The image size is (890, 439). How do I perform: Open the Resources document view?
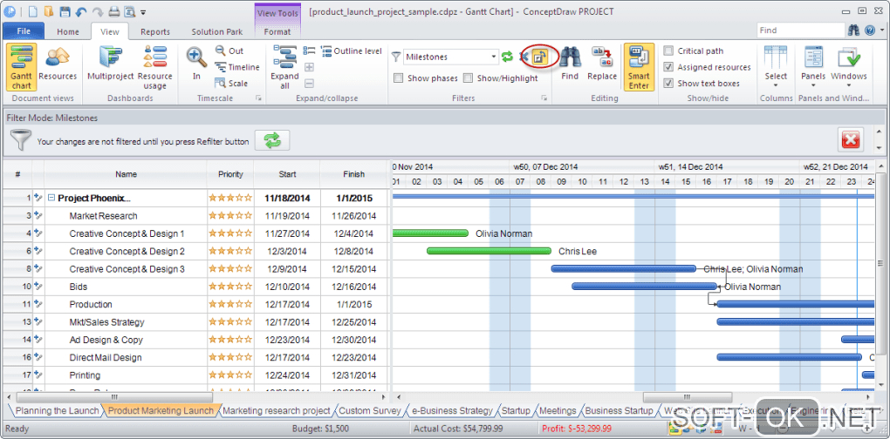[58, 64]
